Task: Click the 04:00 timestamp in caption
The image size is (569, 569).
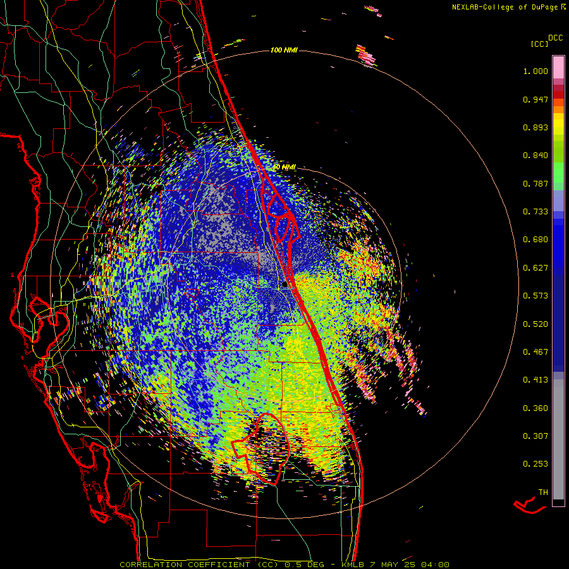Action: pos(435,565)
